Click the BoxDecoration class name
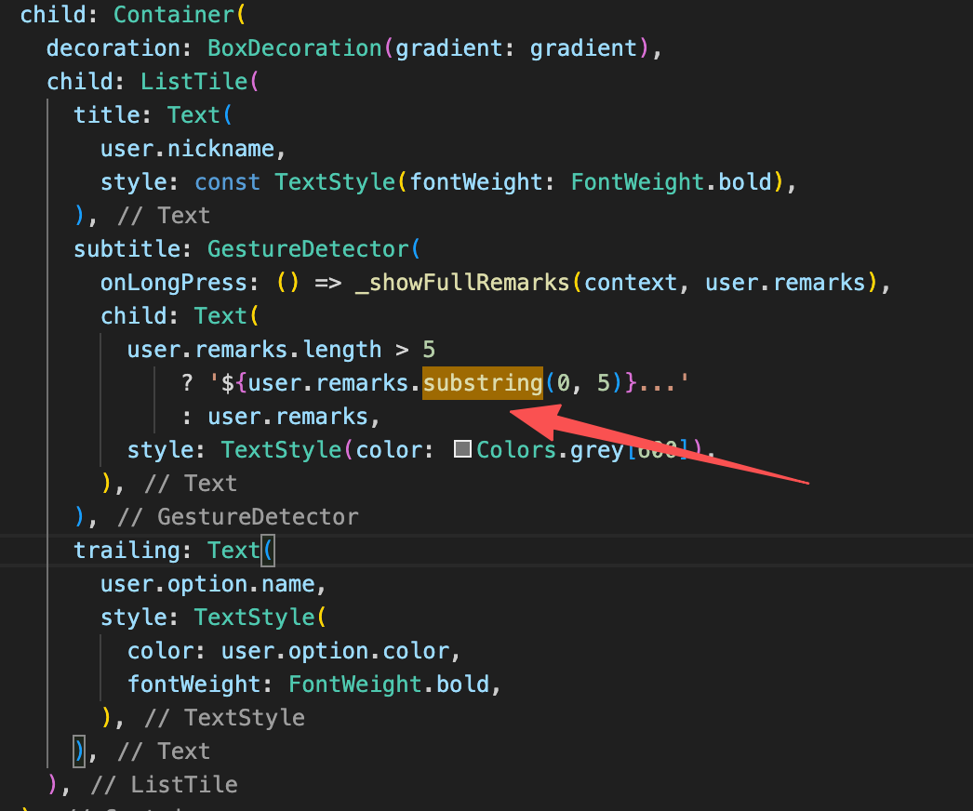973x811 pixels. (x=294, y=48)
